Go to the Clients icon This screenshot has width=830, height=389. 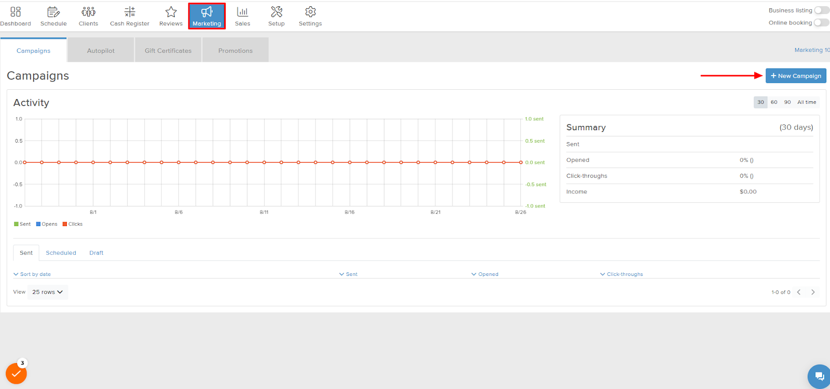(x=88, y=12)
